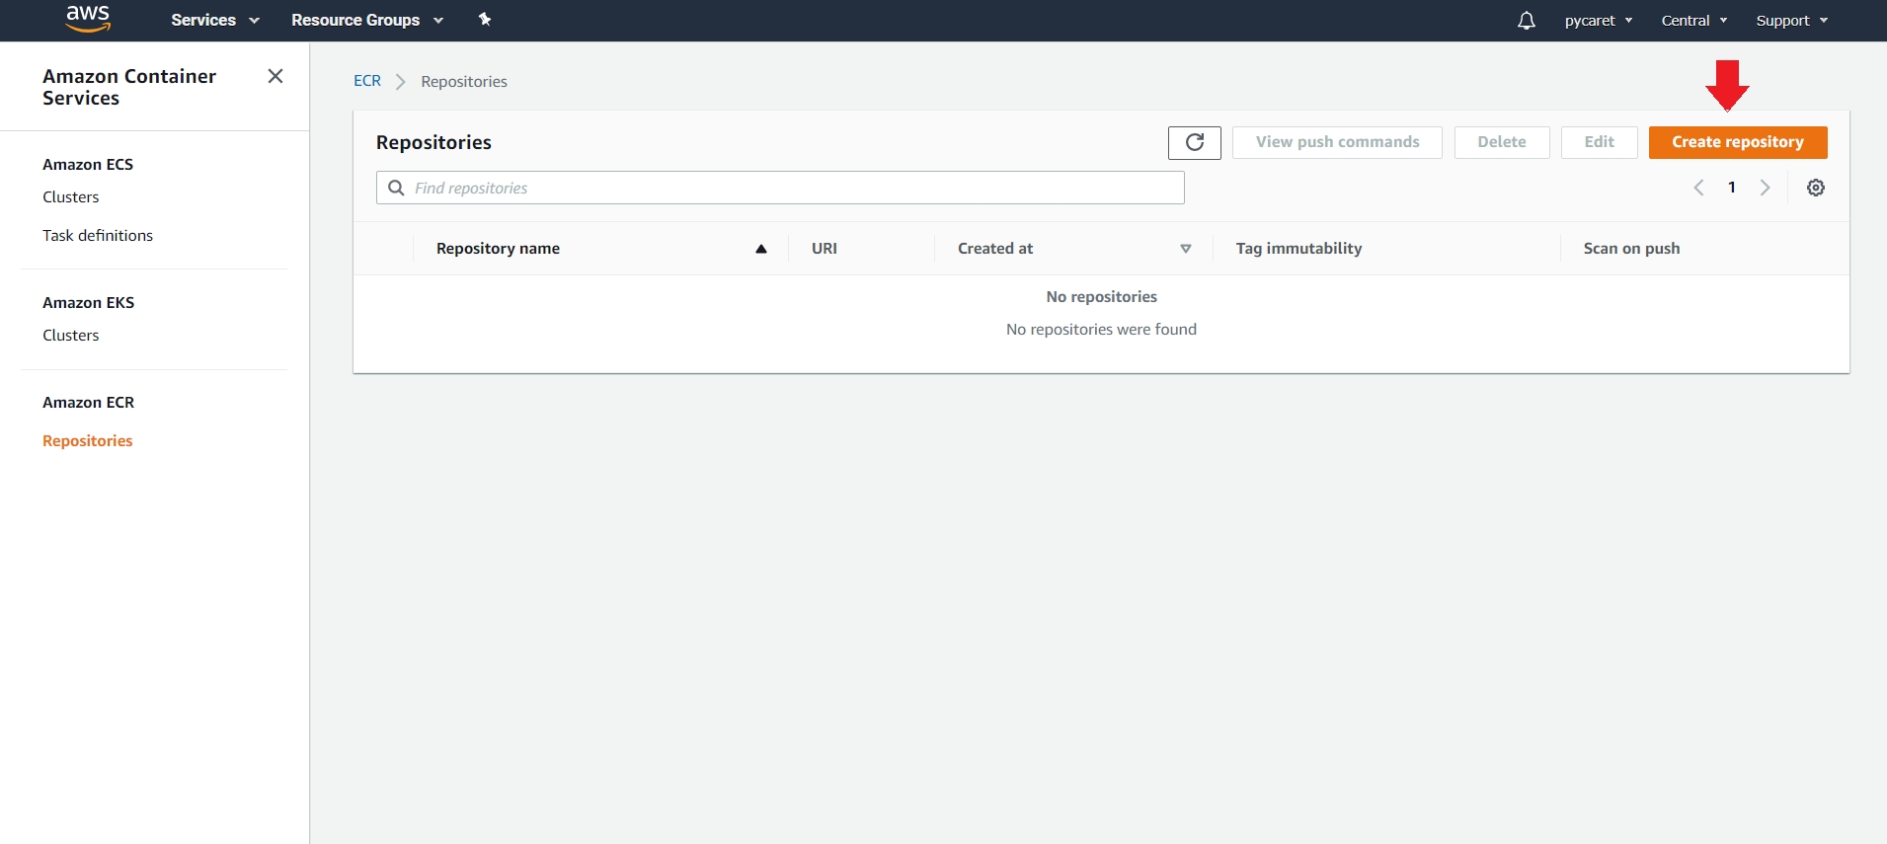
Task: Open the Support menu
Action: (1791, 21)
